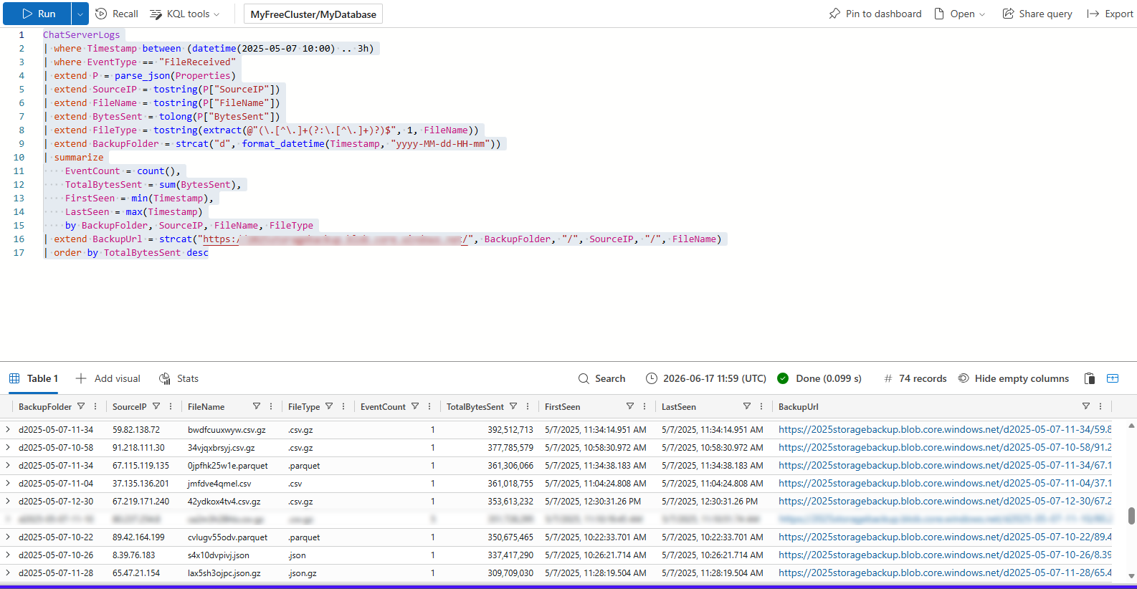Viewport: 1137px width, 589px height.
Task: Open BackupFolder column filter
Action: (x=81, y=406)
